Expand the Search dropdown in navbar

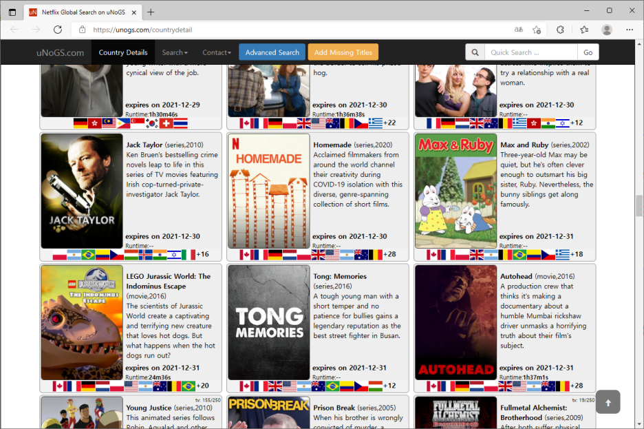(175, 52)
